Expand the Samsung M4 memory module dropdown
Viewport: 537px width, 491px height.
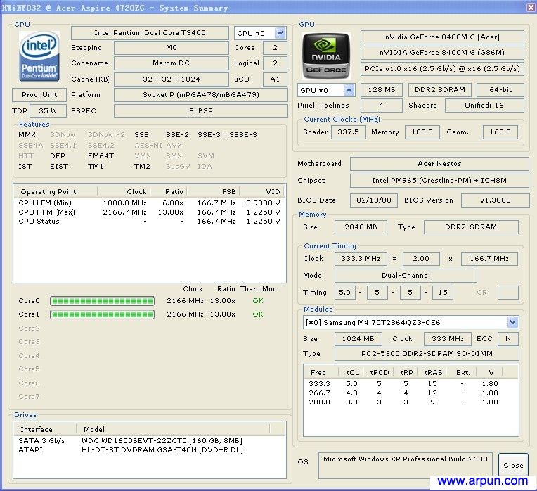(x=512, y=322)
